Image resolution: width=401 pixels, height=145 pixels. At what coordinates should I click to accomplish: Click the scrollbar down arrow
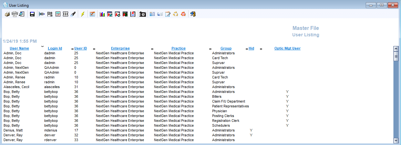(396, 140)
